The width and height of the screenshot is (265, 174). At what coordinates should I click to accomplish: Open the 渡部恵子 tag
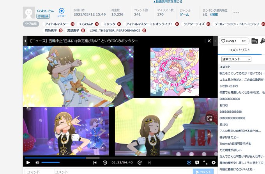coord(73,30)
